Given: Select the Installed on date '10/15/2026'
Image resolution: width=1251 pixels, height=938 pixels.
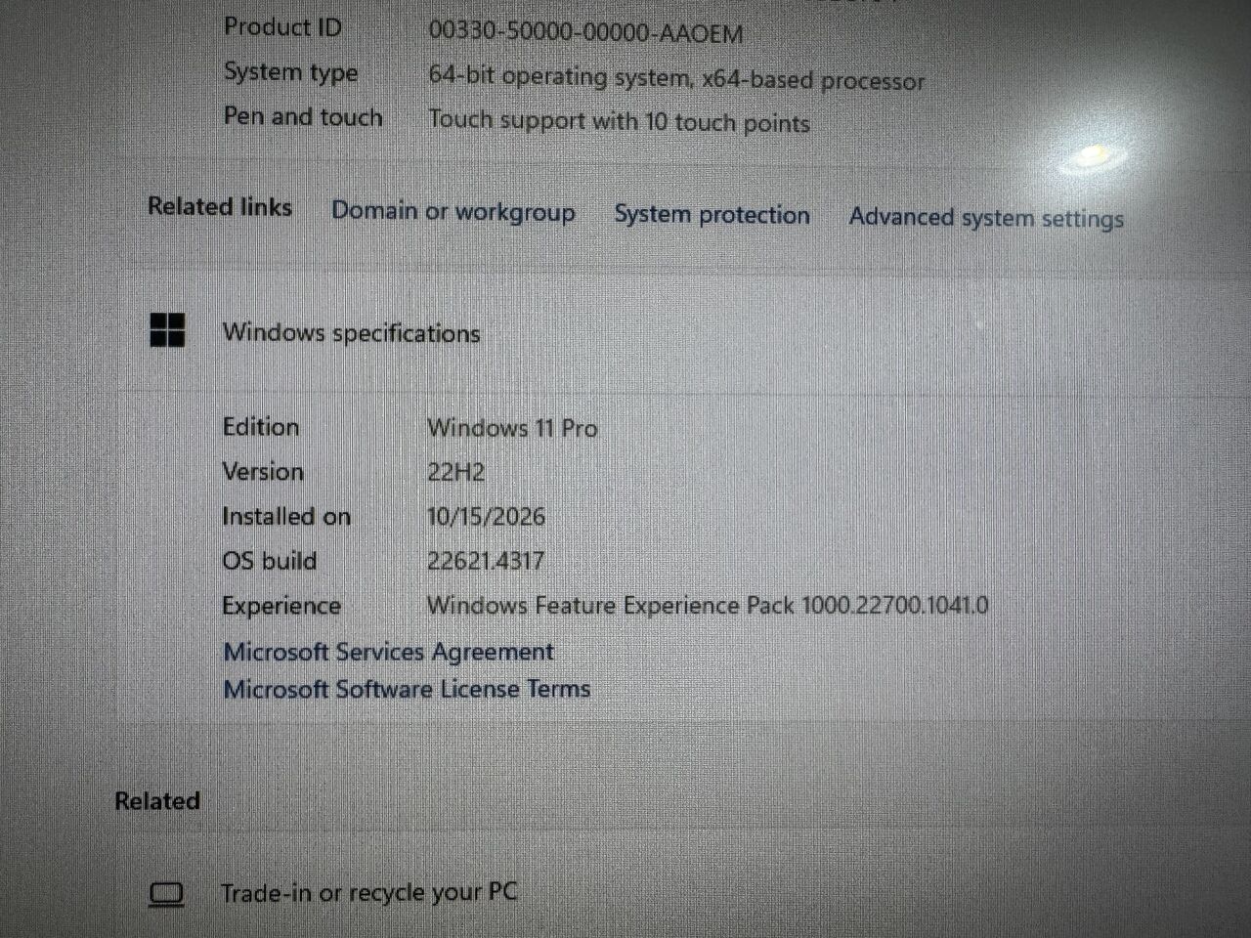Looking at the screenshot, I should click(x=486, y=517).
